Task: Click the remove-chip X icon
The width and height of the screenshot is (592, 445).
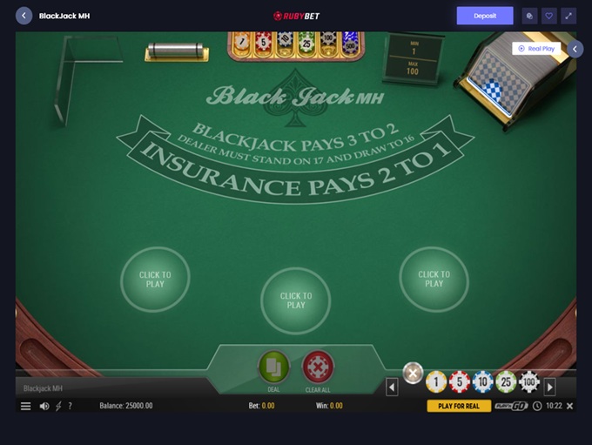Action: tap(413, 373)
